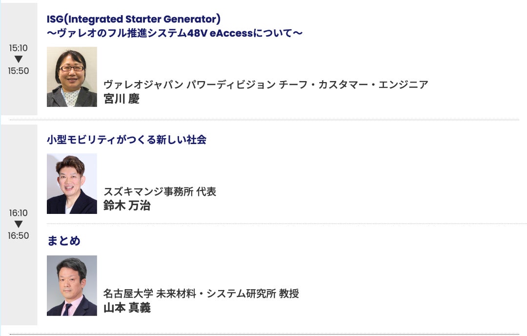Image resolution: width=527 pixels, height=336 pixels.
Task: Select the 名古屋大学 未来材料・システム研究所 affiliation
Action: point(201,294)
